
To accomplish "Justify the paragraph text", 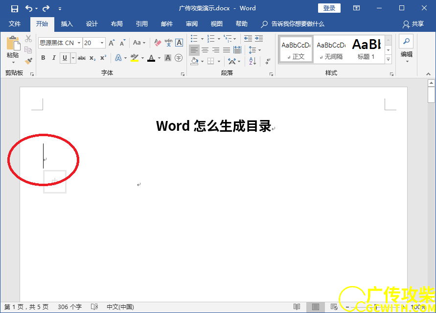I will (x=227, y=50).
